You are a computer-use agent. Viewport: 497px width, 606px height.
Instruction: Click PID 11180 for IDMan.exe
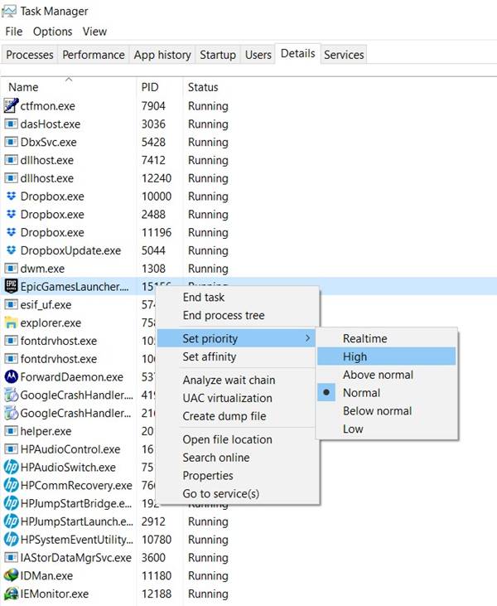click(x=157, y=575)
